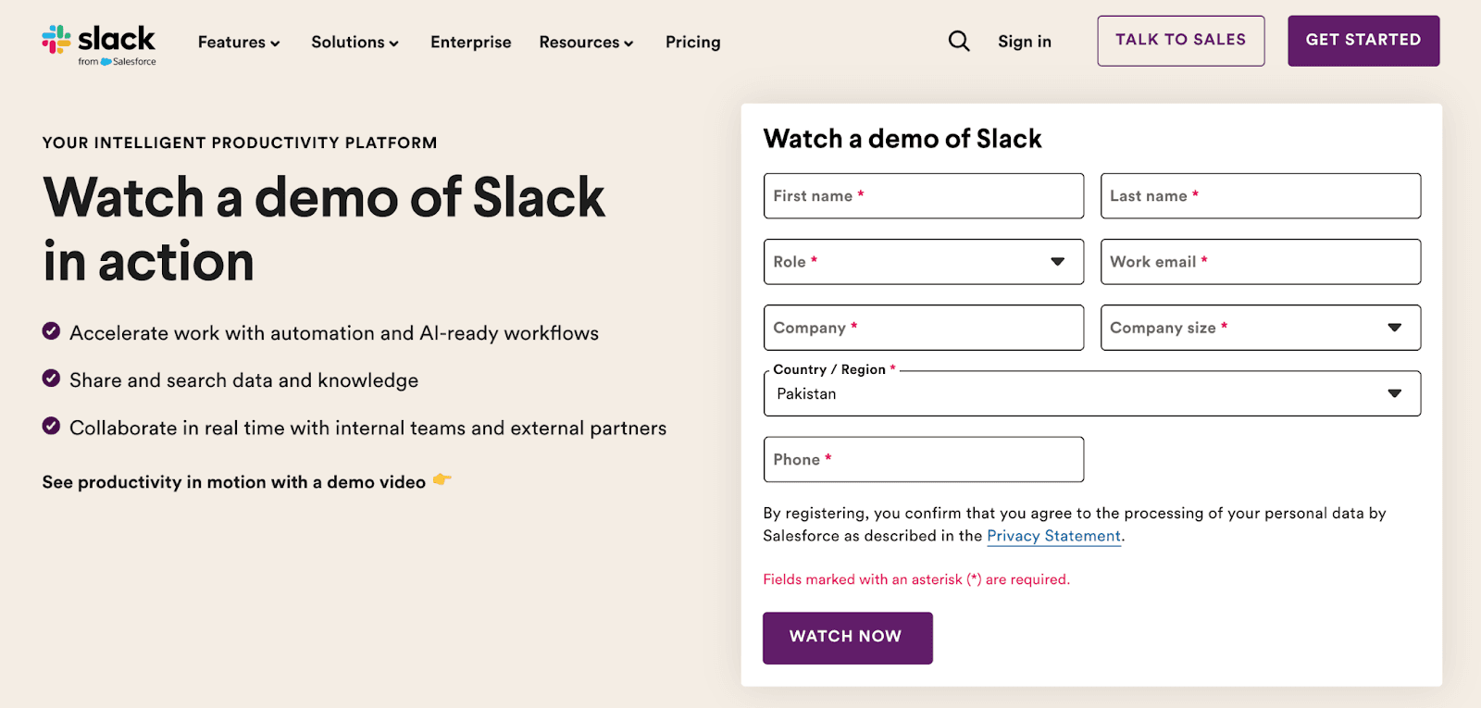
Task: Click the checkmark icon beside Accelerate work
Action: click(x=52, y=331)
